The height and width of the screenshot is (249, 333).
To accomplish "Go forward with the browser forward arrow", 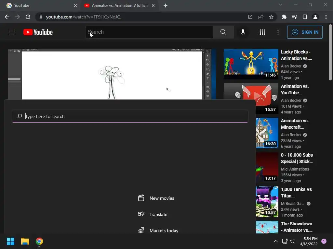I will 18,17.
